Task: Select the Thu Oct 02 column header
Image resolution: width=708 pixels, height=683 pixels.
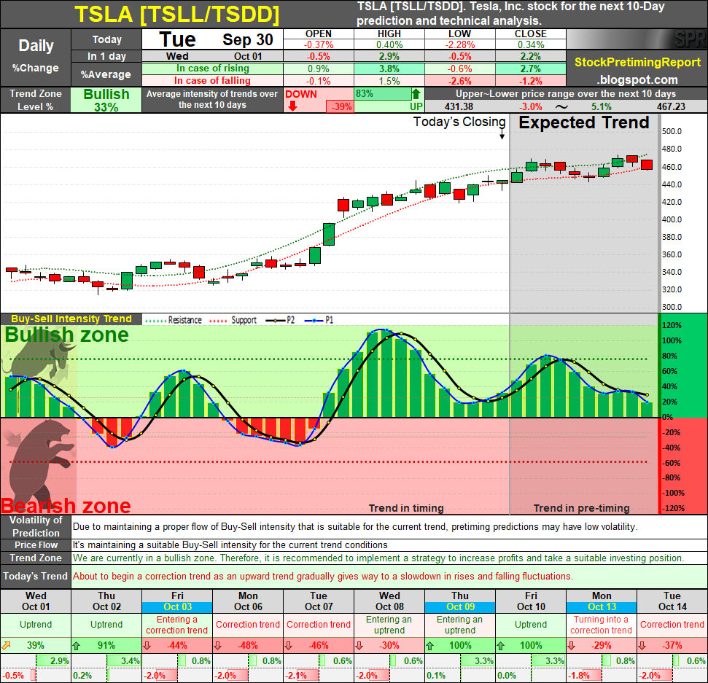Action: tap(106, 601)
